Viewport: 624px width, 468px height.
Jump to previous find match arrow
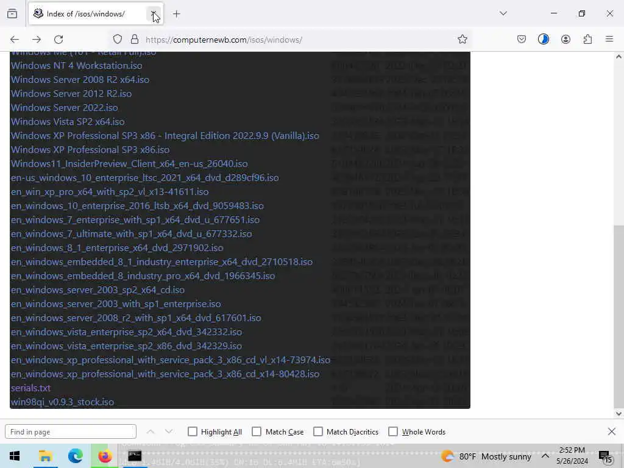(151, 432)
